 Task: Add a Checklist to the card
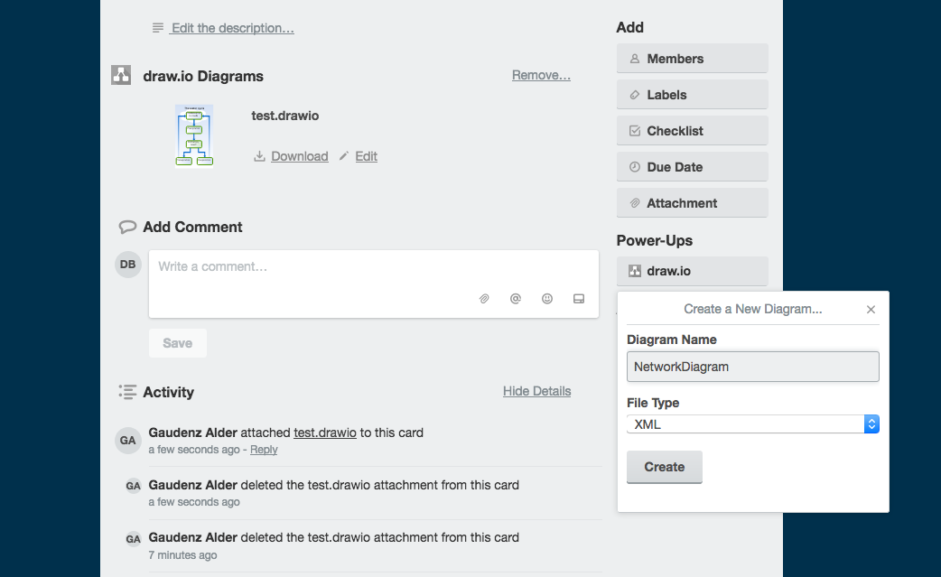pyautogui.click(x=692, y=131)
